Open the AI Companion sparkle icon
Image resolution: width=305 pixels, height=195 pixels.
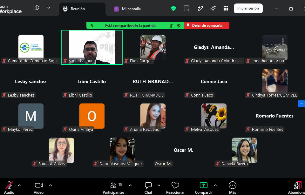[213, 8]
